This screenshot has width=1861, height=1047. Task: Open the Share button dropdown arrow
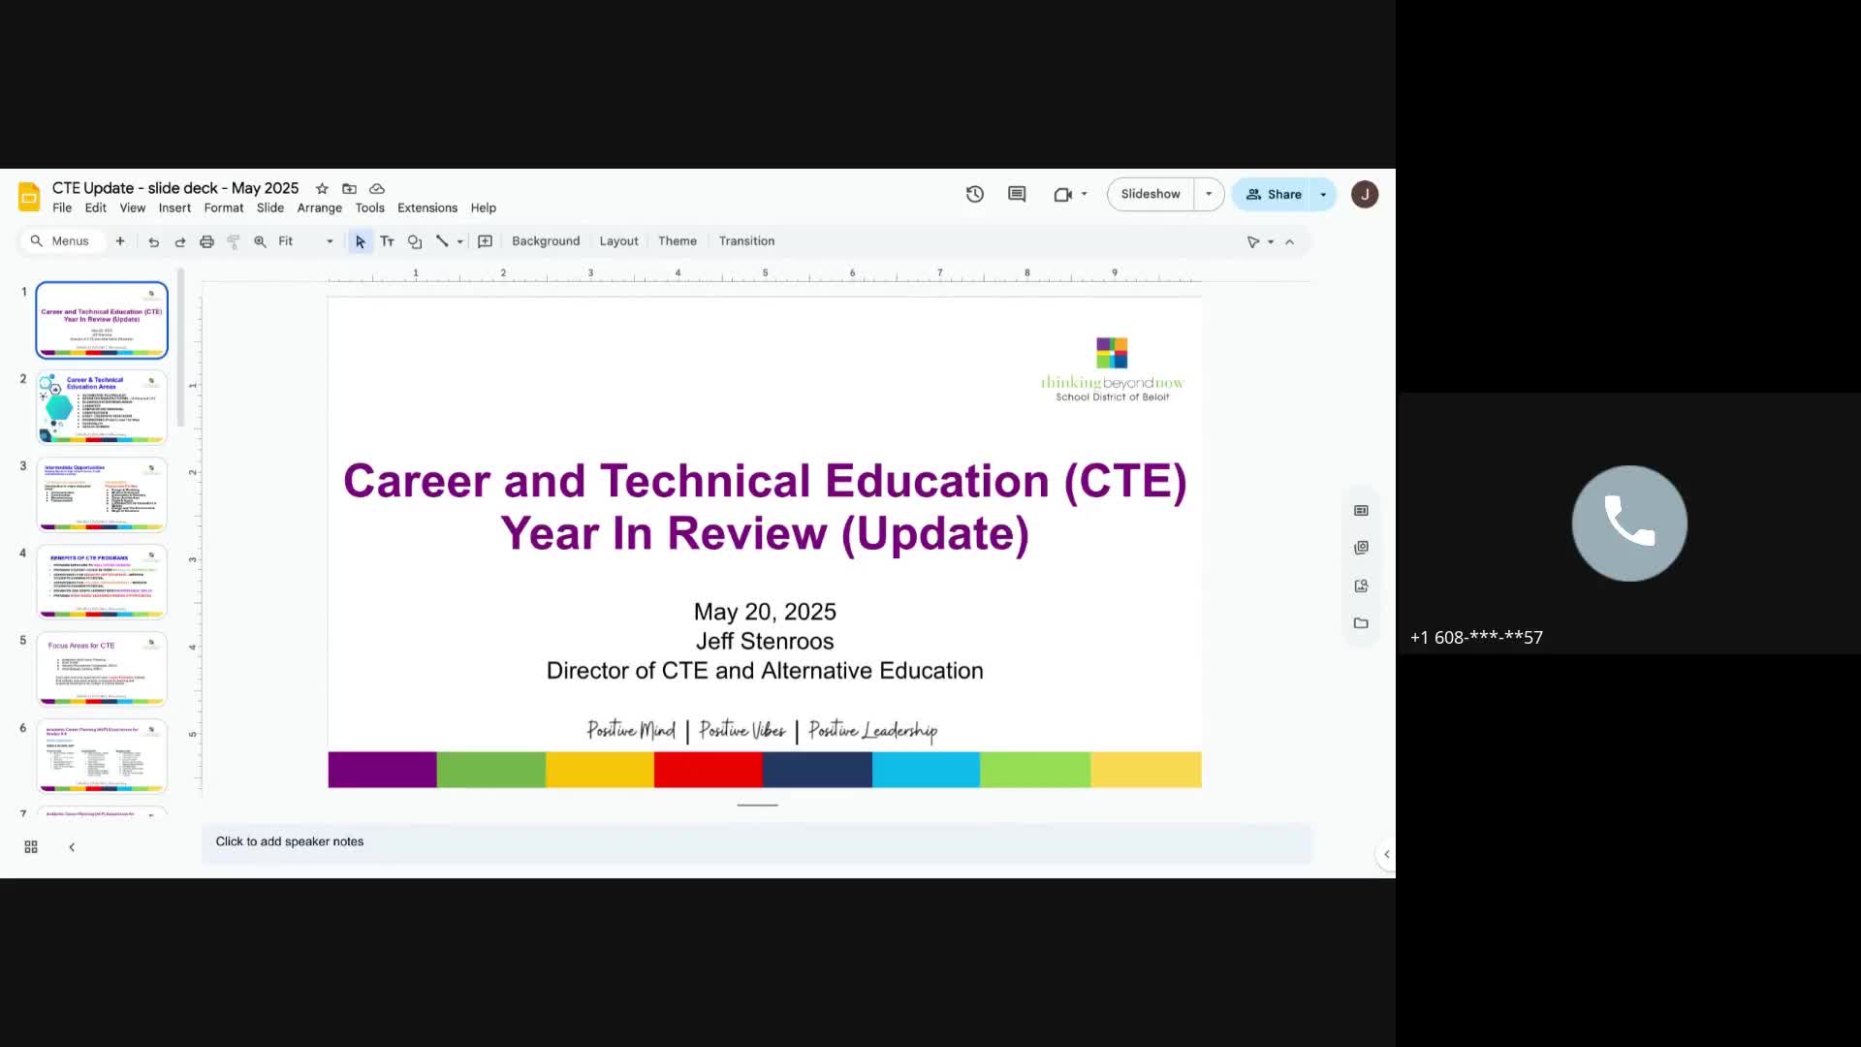[1323, 194]
